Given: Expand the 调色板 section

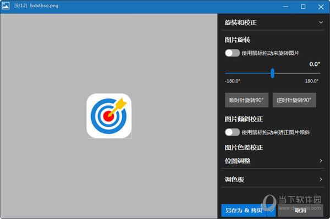Looking at the screenshot, I should click(x=273, y=179).
